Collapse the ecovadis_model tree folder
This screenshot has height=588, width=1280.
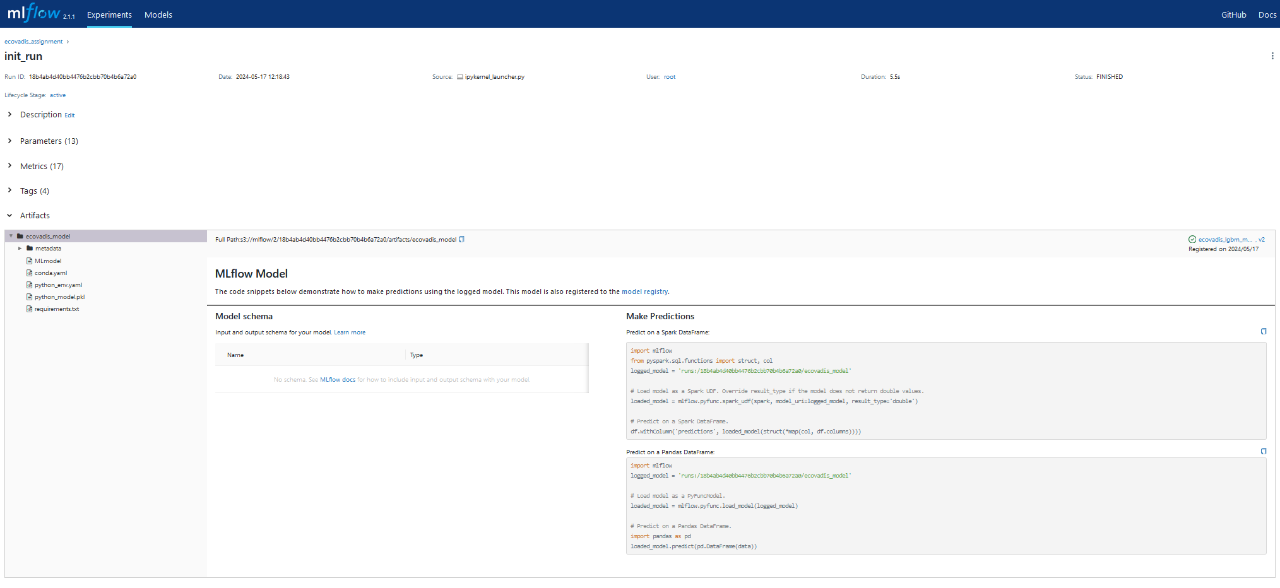(x=11, y=236)
